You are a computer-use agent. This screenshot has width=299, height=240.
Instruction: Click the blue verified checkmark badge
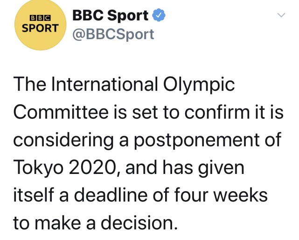click(x=159, y=15)
